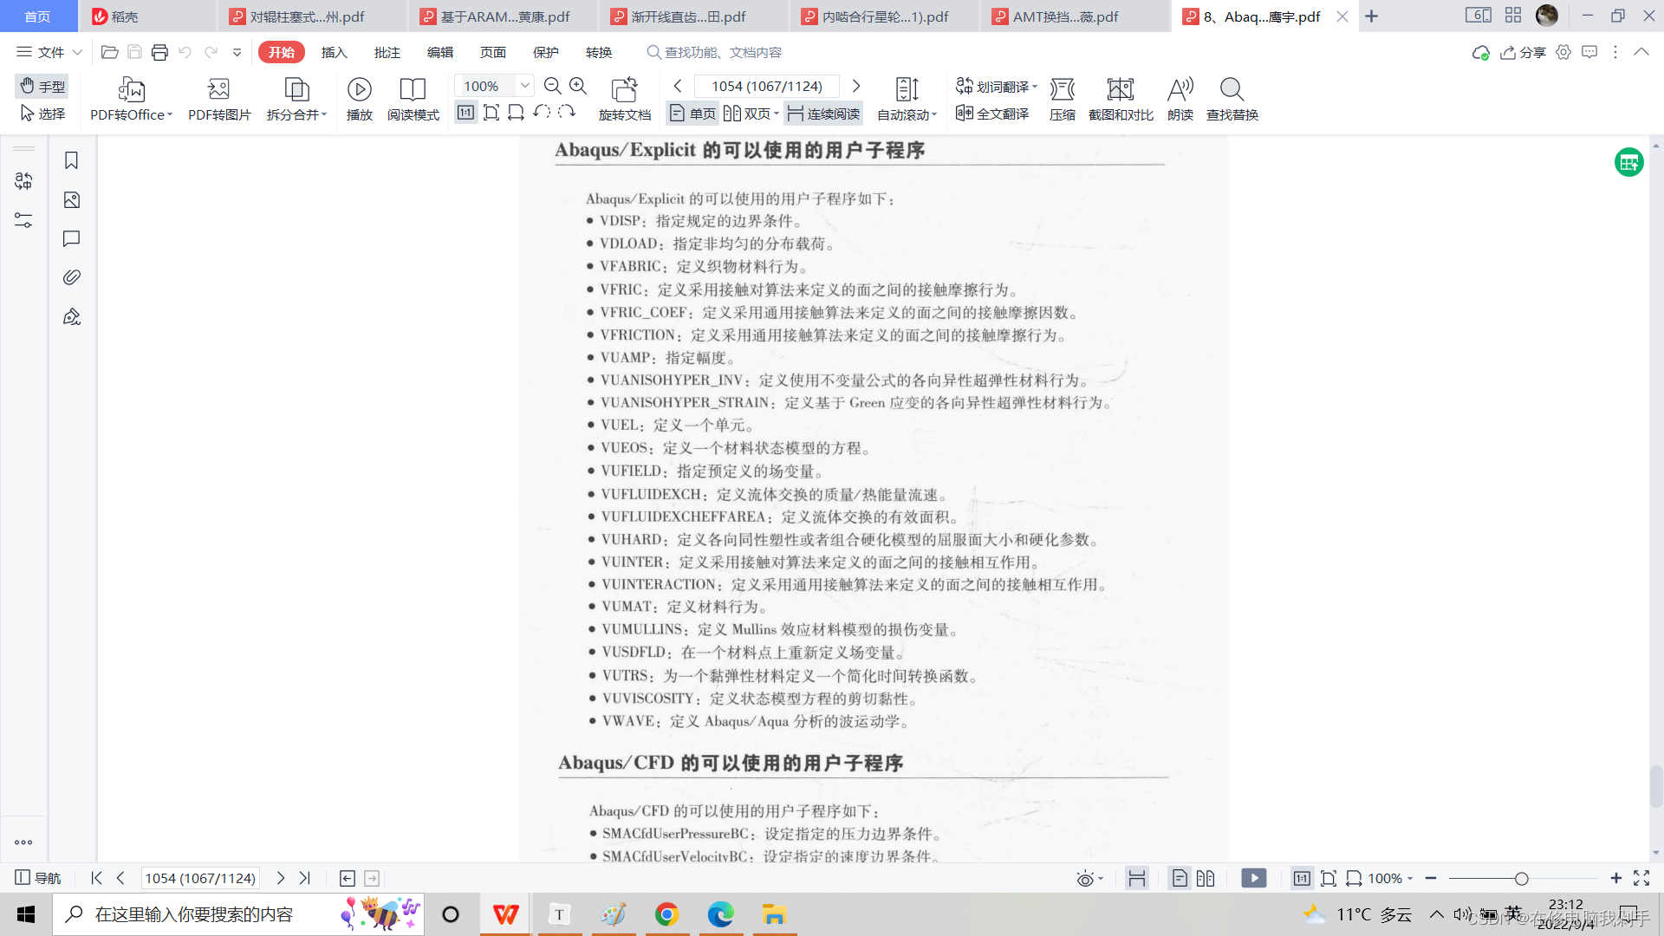Open the 文件 menu dropdown arrow
This screenshot has height=936, width=1664.
[77, 52]
